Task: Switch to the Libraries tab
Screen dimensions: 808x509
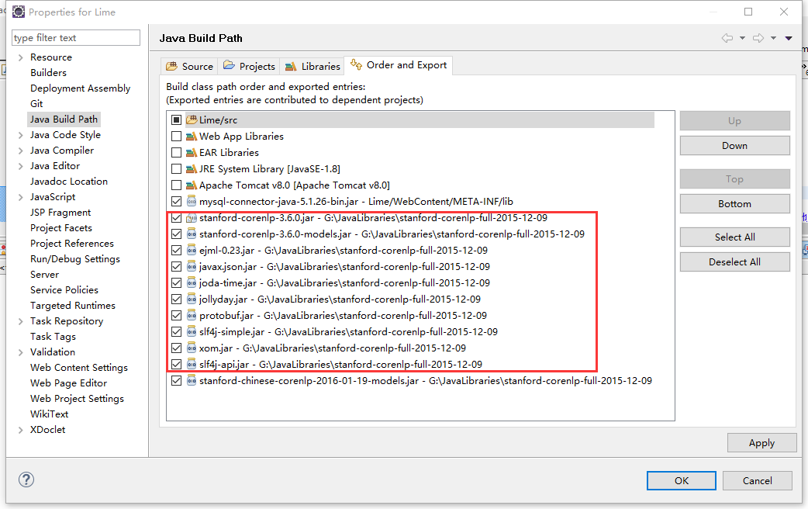Action: tap(312, 66)
